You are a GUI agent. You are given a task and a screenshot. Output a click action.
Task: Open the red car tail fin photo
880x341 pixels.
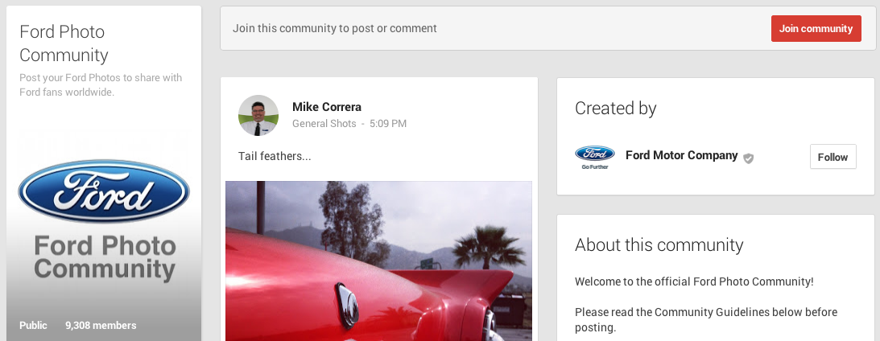pyautogui.click(x=379, y=261)
